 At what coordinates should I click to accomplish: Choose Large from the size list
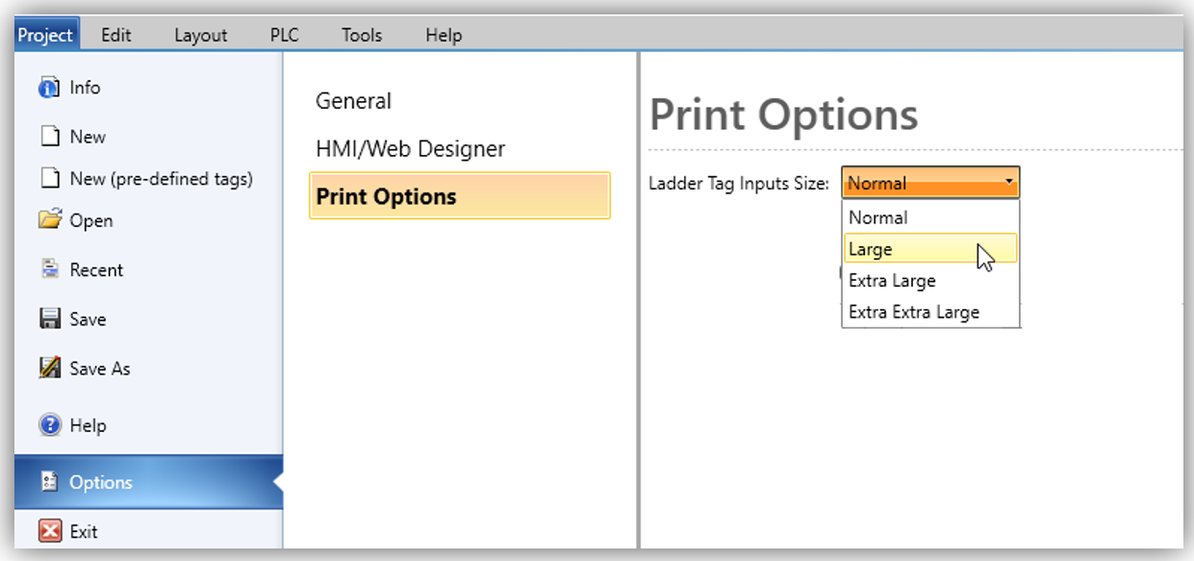930,249
